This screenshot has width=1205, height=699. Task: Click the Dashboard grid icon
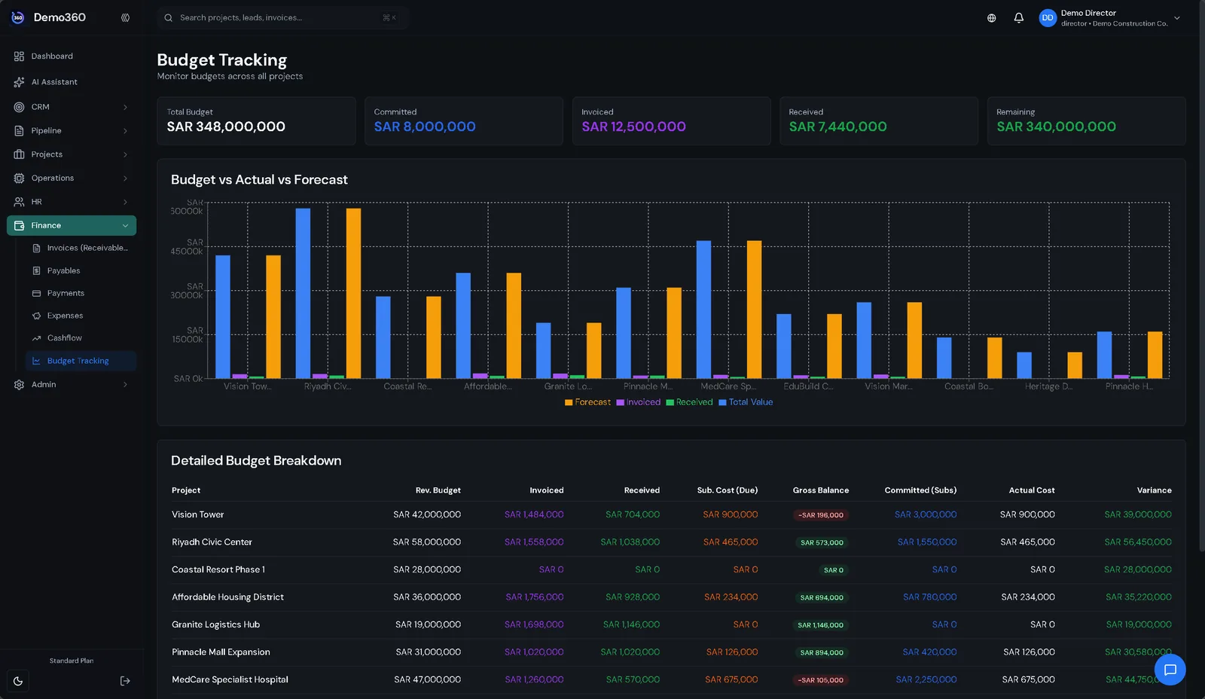click(19, 56)
